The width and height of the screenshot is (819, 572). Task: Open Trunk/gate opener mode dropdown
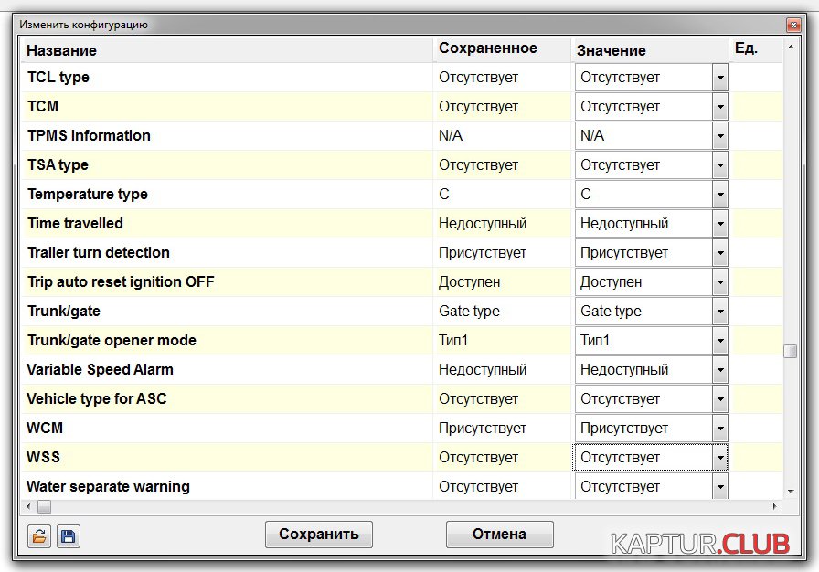click(720, 341)
